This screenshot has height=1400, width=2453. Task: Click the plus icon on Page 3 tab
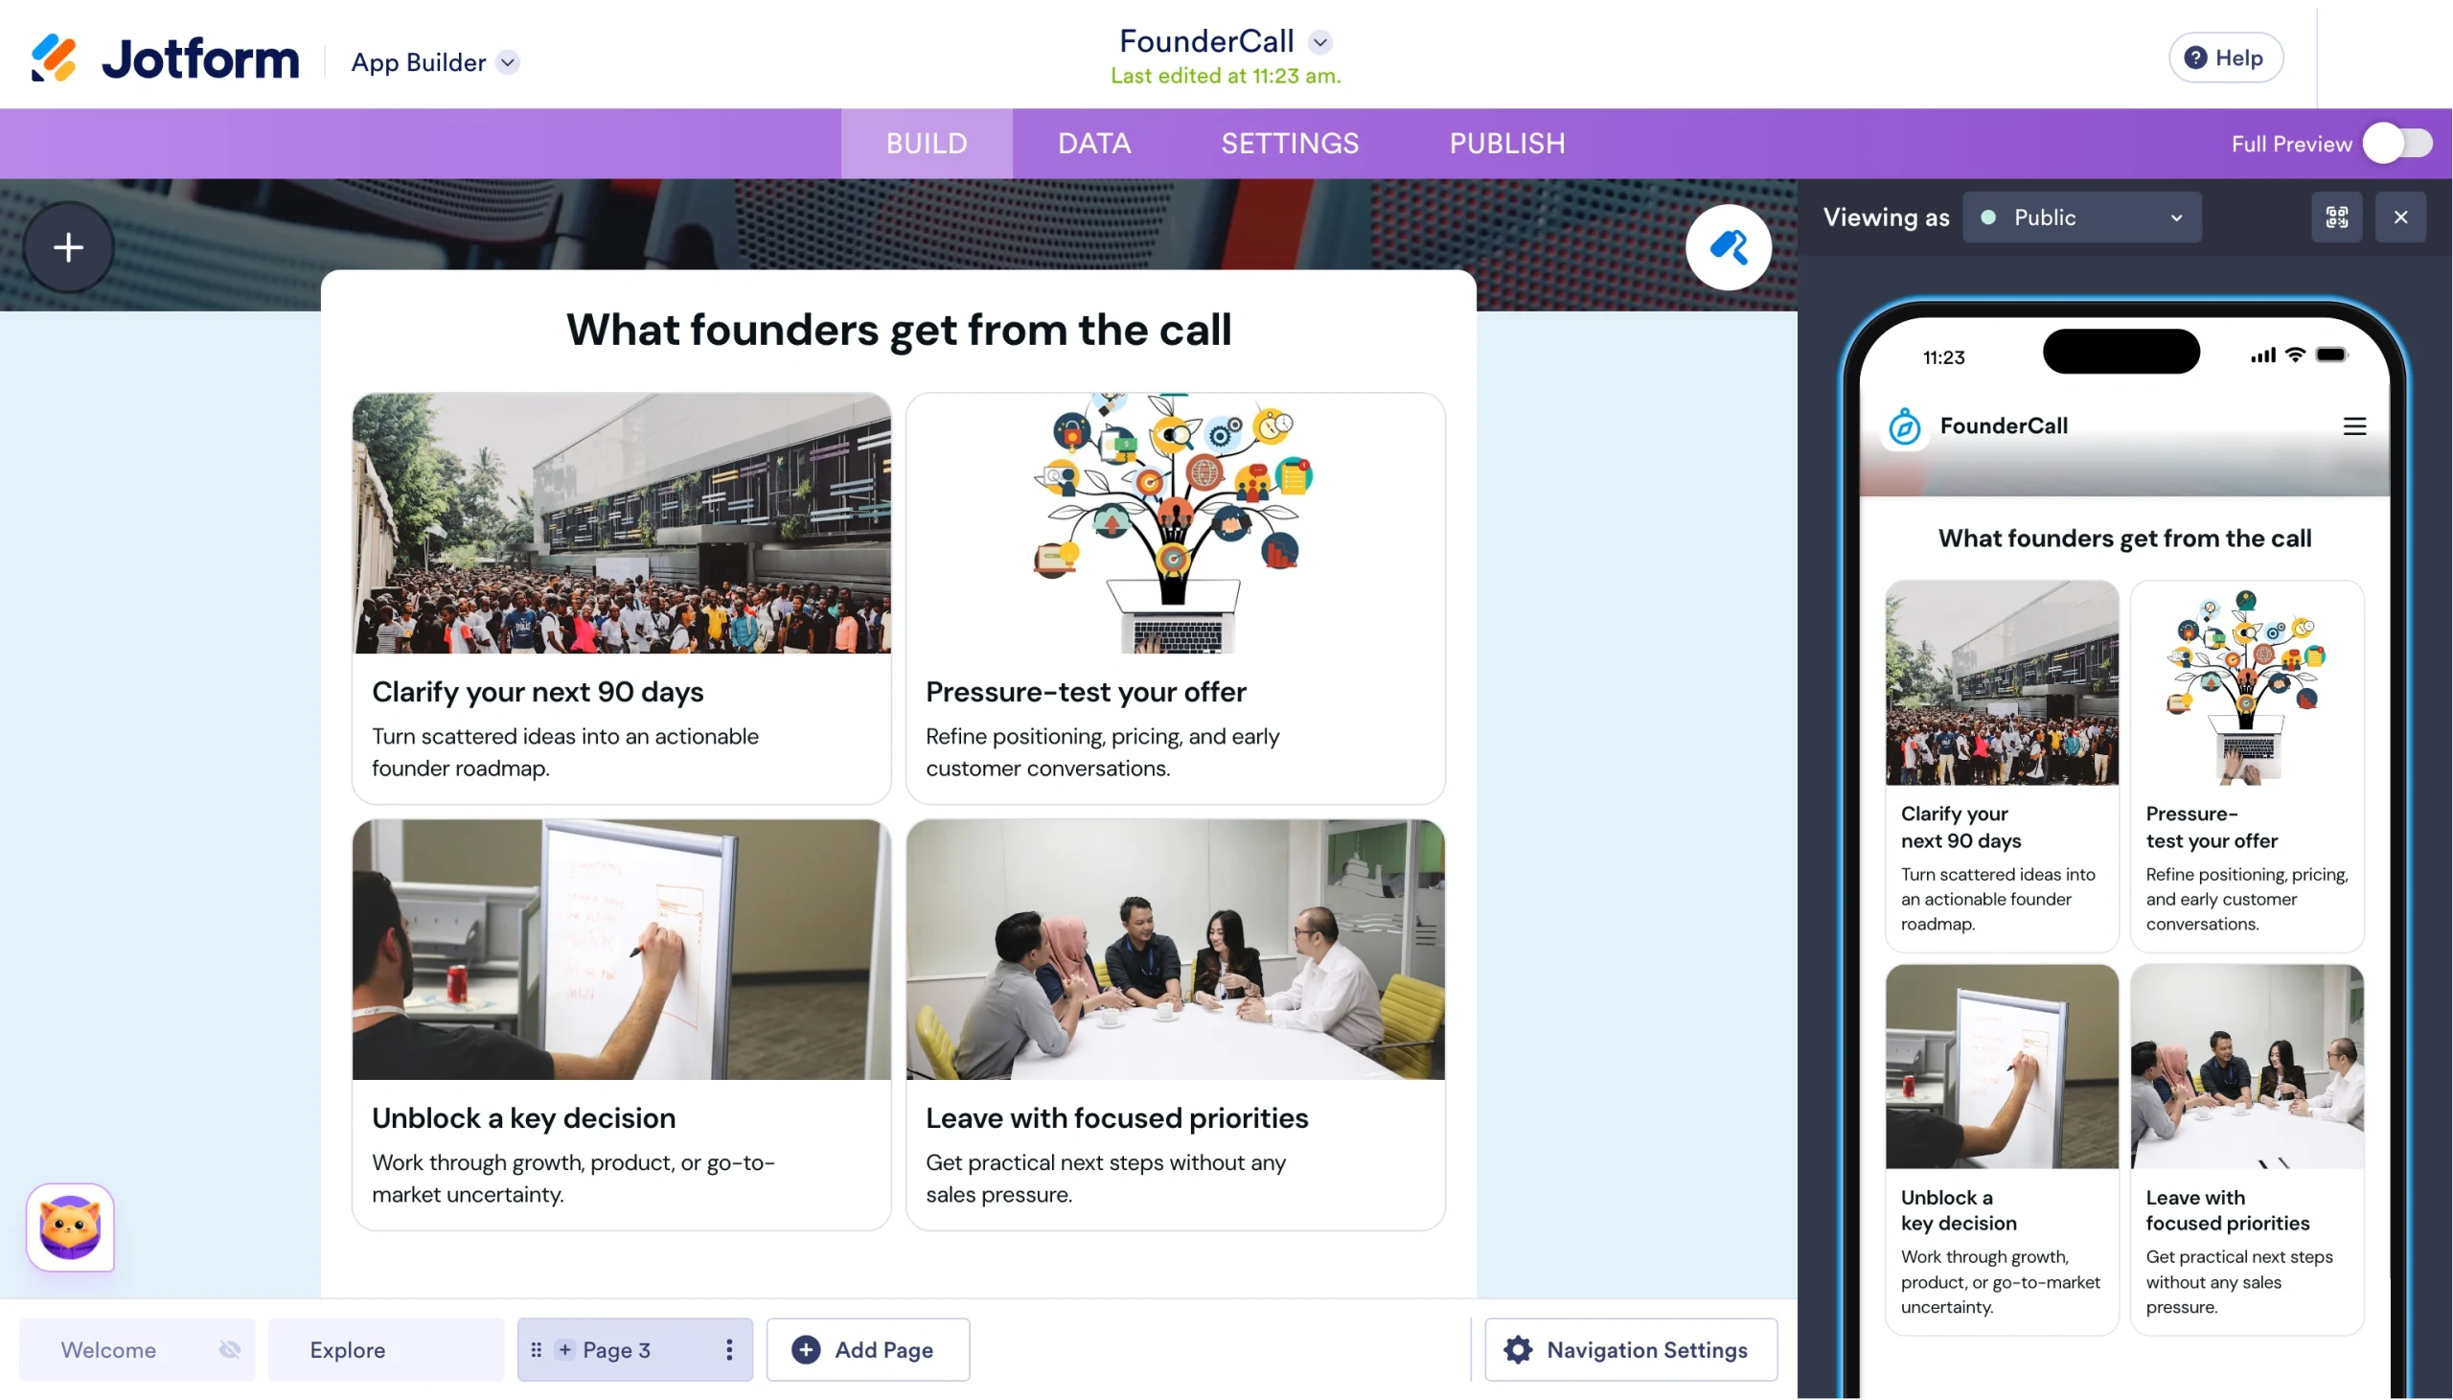coord(565,1349)
